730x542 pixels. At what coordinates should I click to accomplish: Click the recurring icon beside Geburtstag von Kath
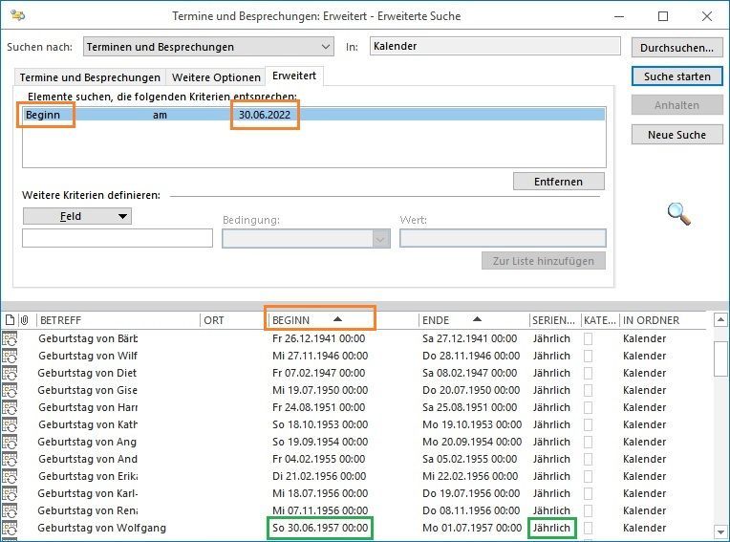pos(10,424)
